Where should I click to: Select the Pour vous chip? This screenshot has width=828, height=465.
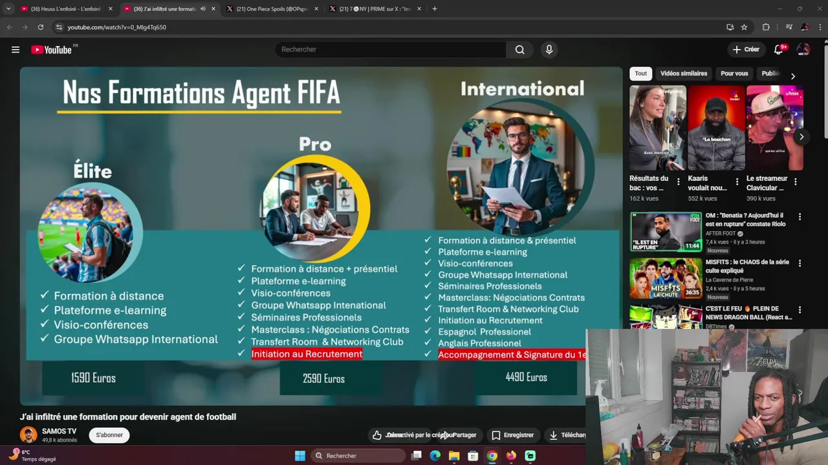click(x=734, y=74)
